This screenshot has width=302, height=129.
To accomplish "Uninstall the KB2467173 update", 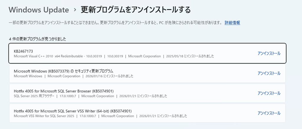I will point(269,53).
